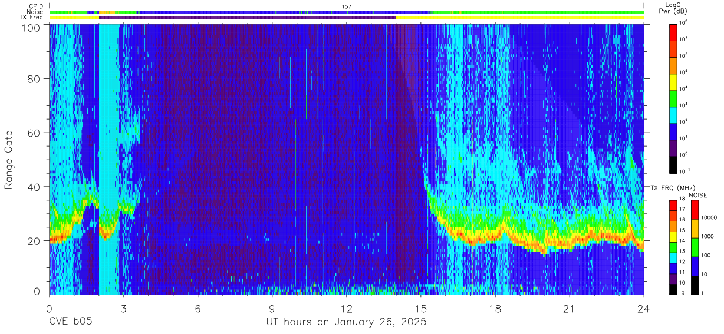Click the 1000 label on the NOISE legend
Screen dimensions: 724x334
click(x=707, y=236)
